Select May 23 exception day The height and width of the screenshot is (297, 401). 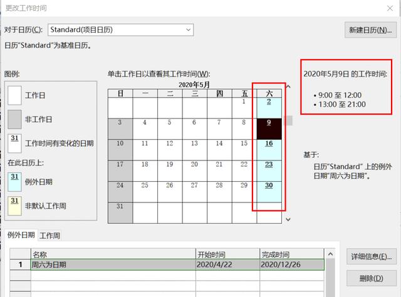tap(269, 170)
